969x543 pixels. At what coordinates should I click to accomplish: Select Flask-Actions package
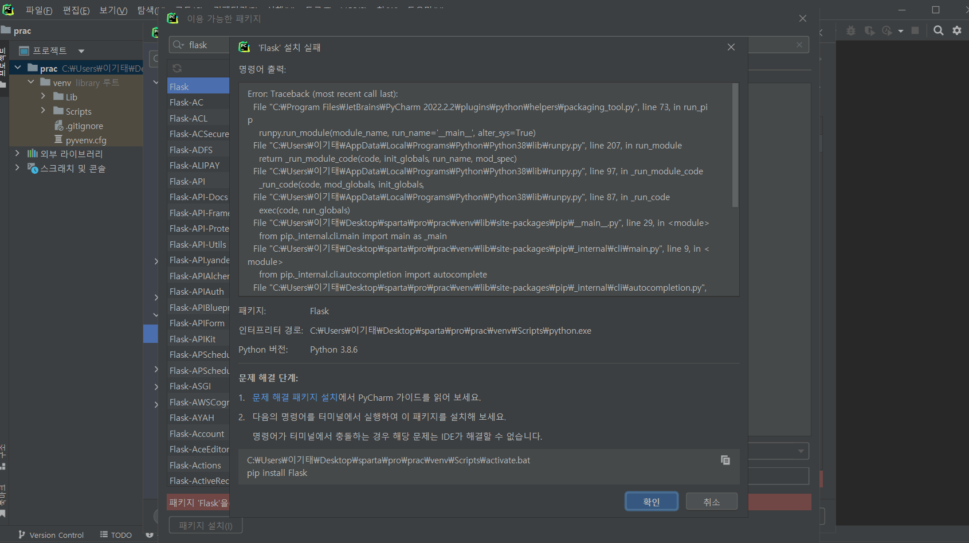click(x=198, y=465)
